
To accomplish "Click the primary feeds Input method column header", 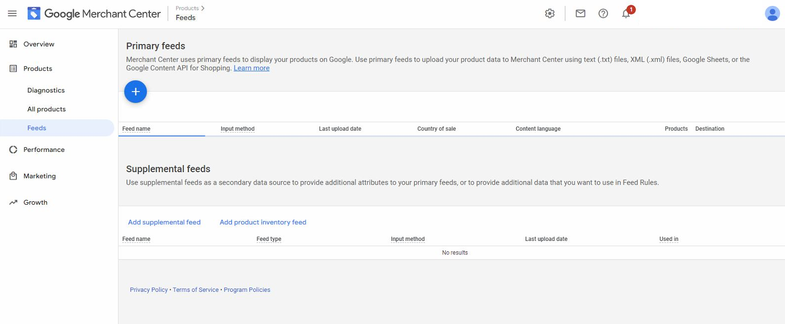I will (238, 129).
